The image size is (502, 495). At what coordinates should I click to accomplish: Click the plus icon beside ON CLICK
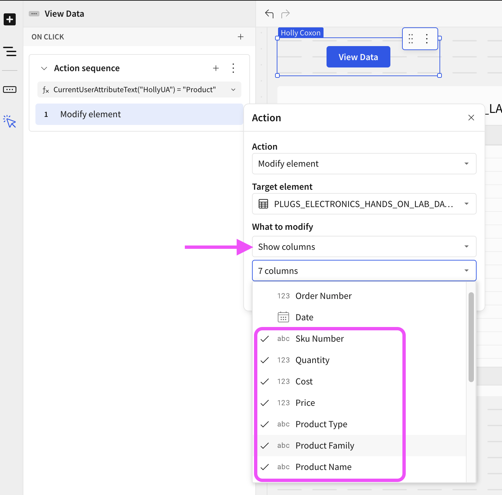[241, 37]
